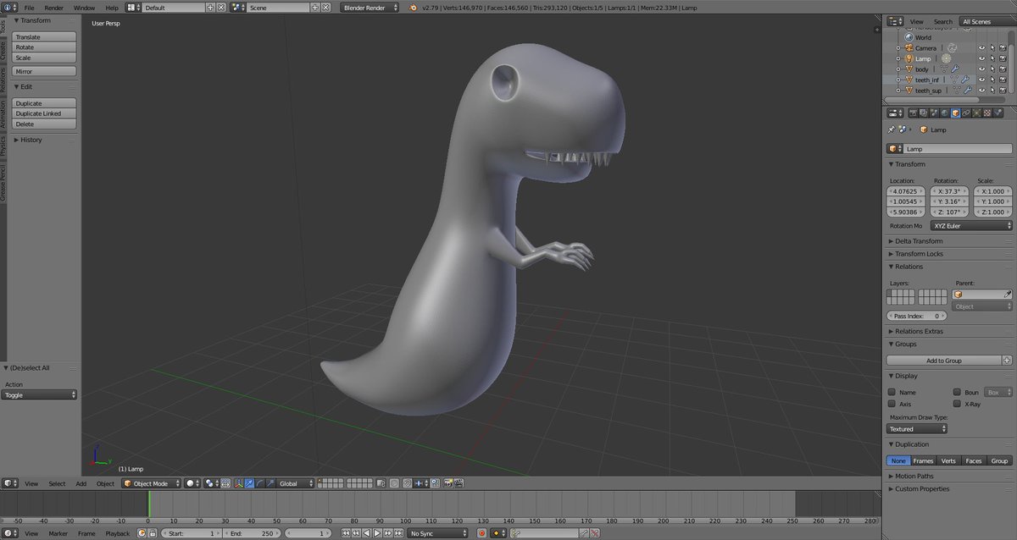Click the Rotate button in tool shelf
The image size is (1017, 540).
pos(45,47)
